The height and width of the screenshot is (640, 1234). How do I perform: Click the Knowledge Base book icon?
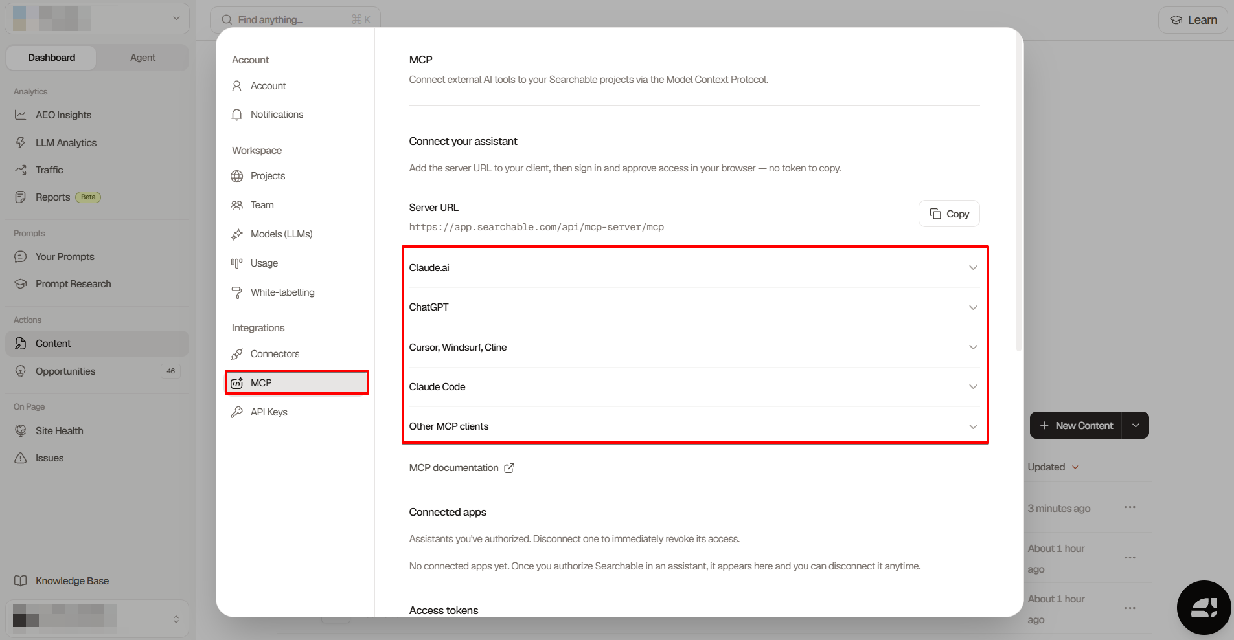[x=21, y=581]
